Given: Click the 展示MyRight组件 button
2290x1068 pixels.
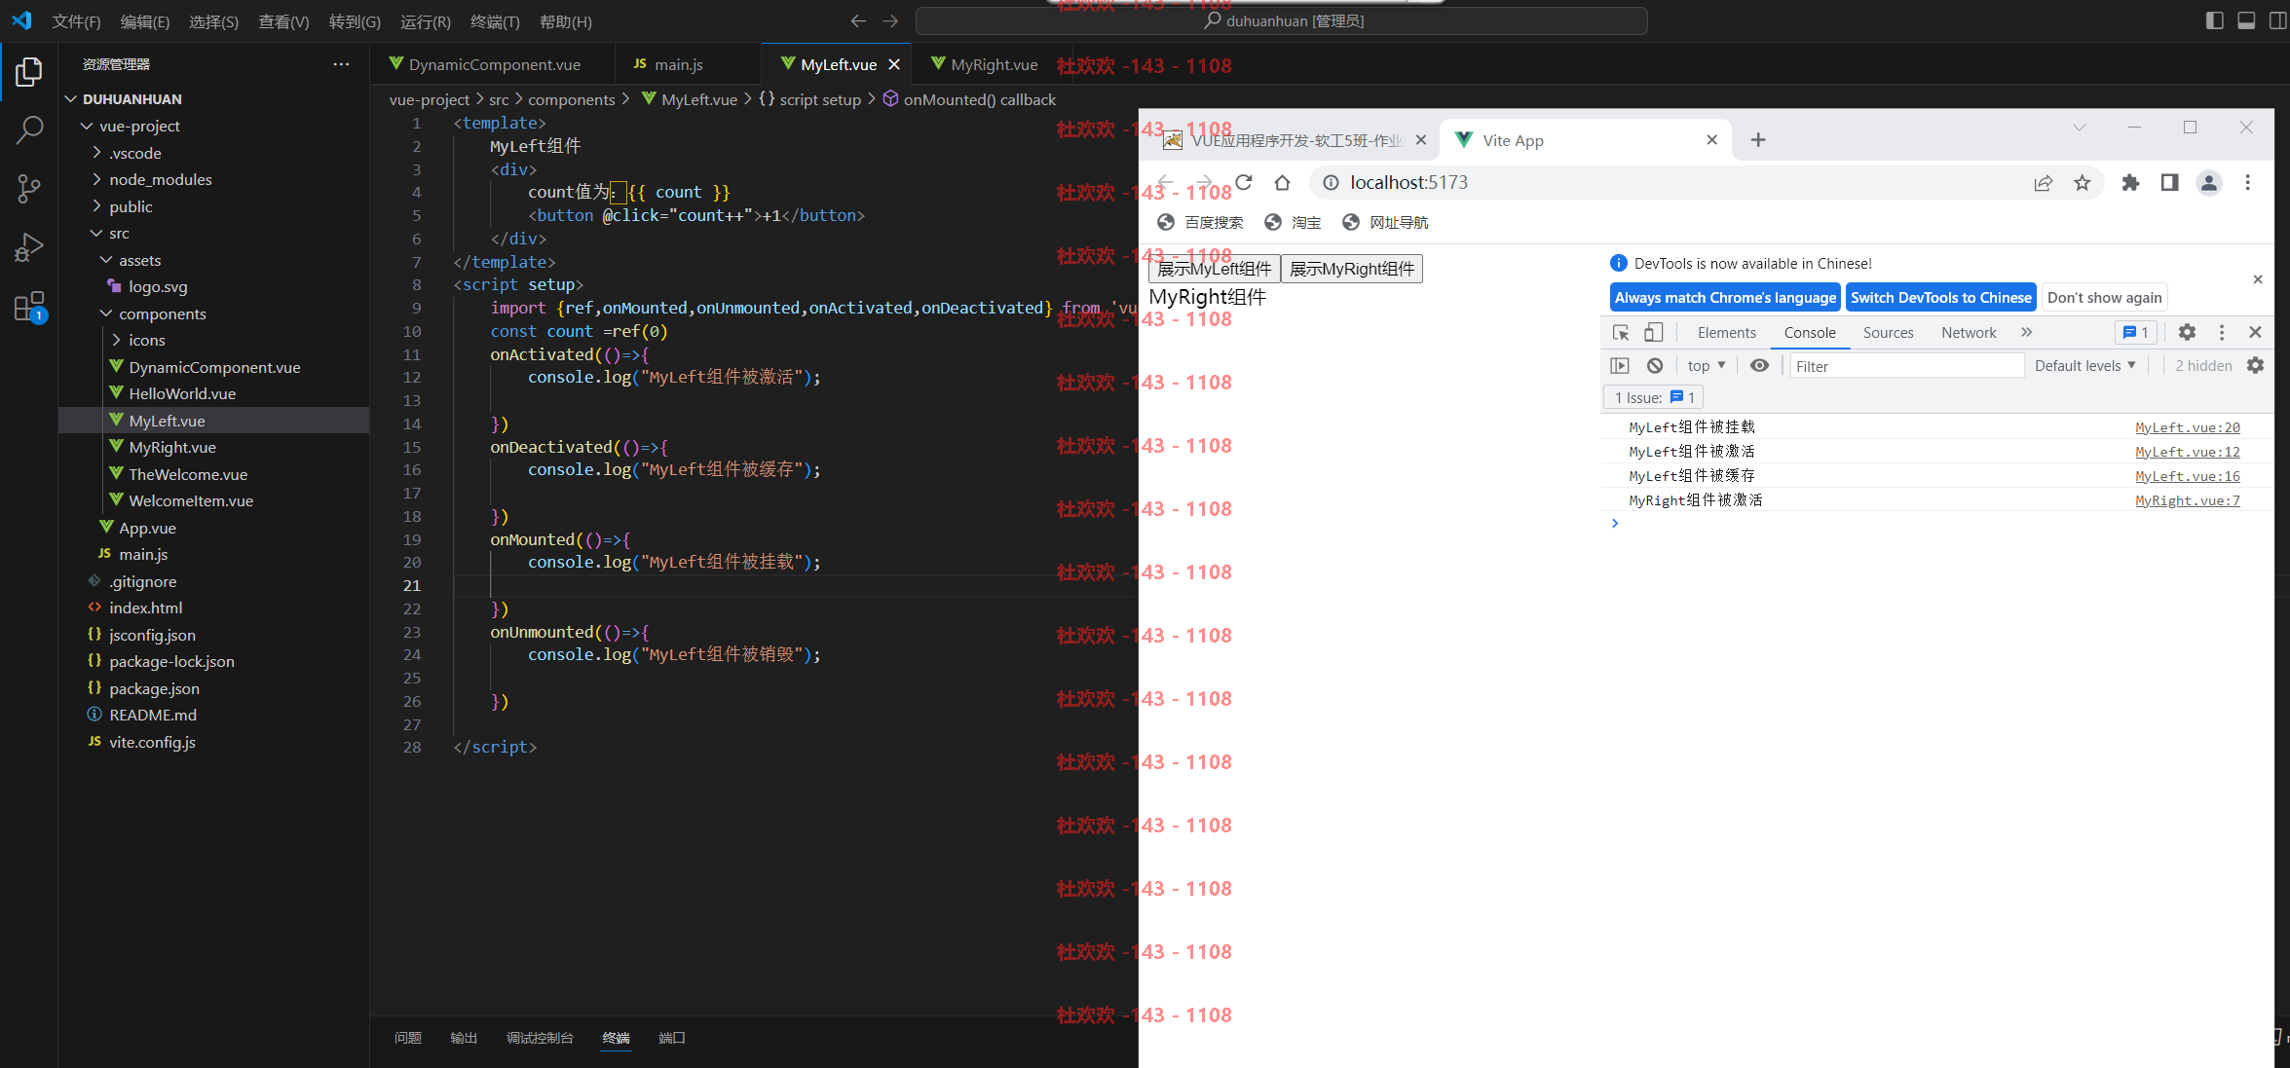Looking at the screenshot, I should 1352,269.
